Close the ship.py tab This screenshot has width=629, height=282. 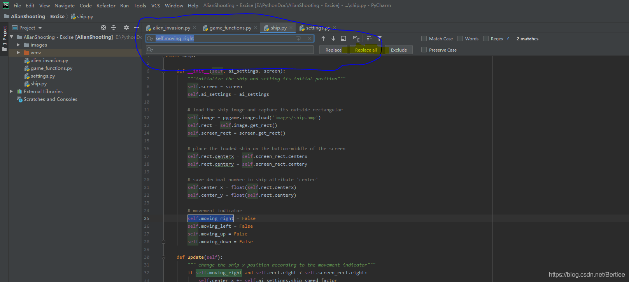pyautogui.click(x=291, y=28)
